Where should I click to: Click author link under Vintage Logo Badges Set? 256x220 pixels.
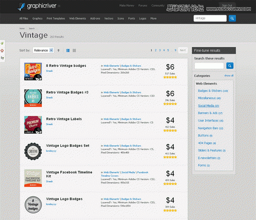pos(51,151)
